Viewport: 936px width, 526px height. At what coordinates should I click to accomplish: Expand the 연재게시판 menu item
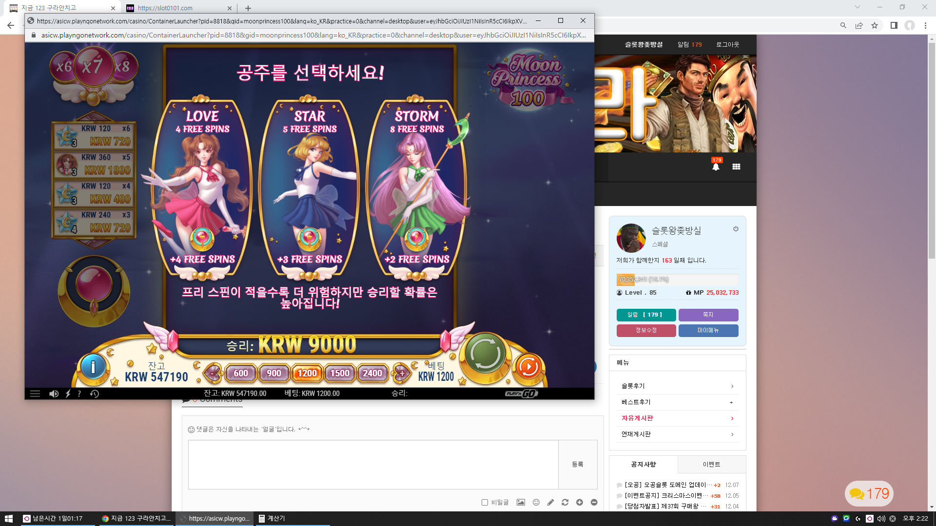(x=677, y=434)
